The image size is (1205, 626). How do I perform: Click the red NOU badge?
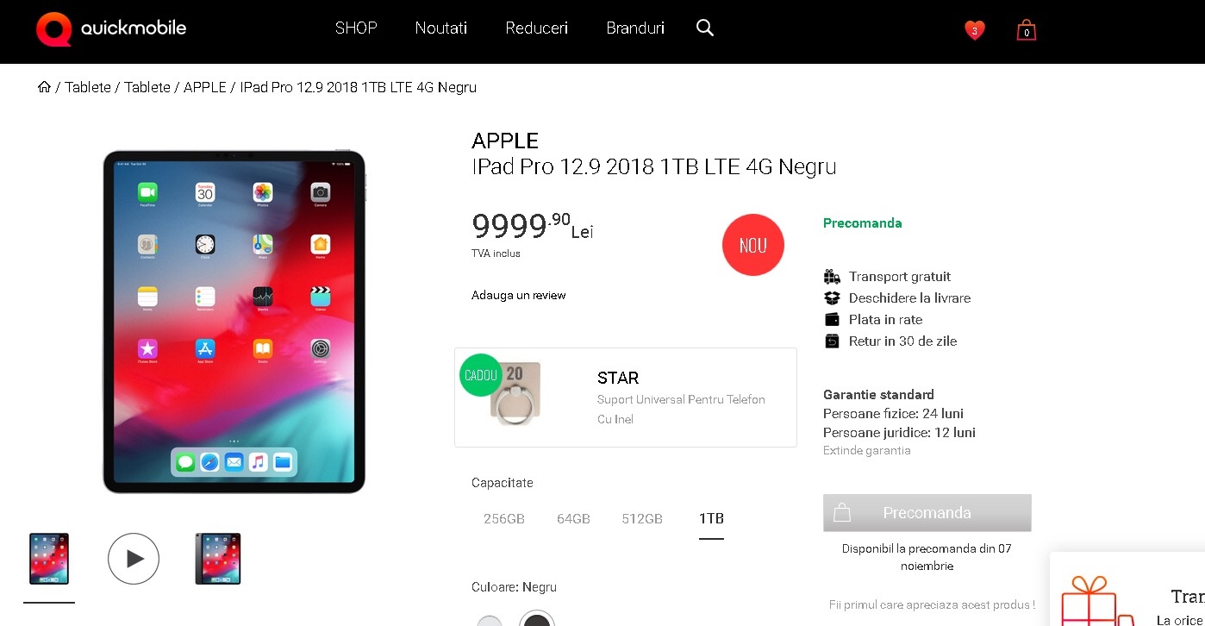click(753, 245)
